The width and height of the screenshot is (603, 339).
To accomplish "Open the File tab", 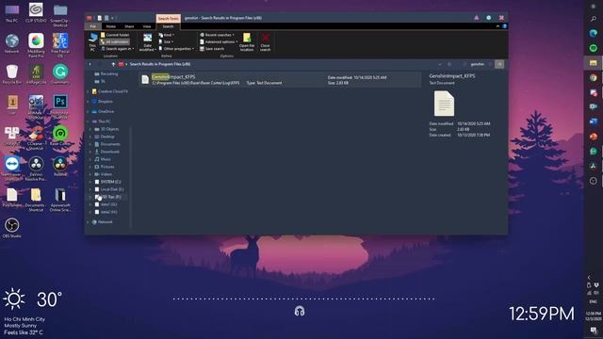I will [93, 26].
